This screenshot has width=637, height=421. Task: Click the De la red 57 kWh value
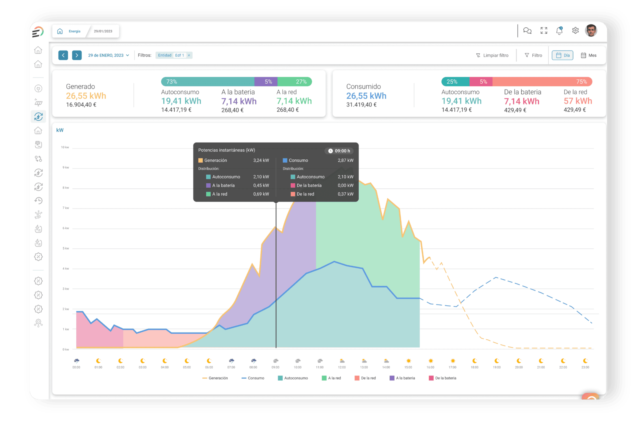pos(578,101)
